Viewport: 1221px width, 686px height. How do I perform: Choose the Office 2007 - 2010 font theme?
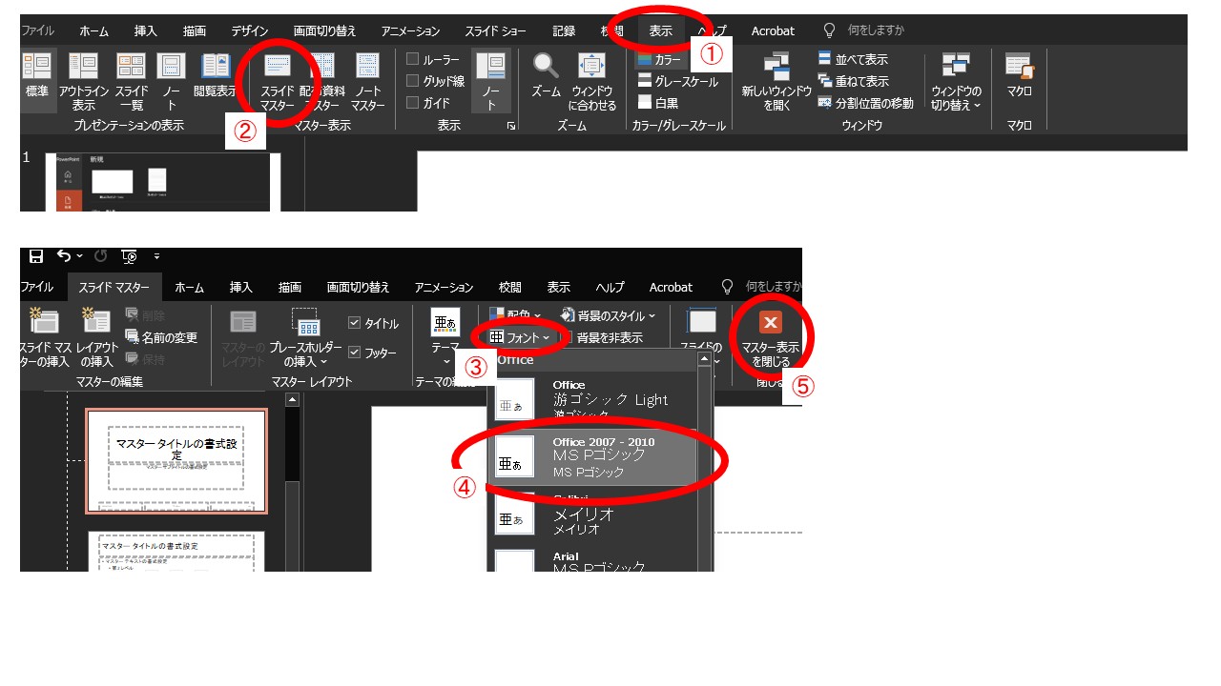601,457
